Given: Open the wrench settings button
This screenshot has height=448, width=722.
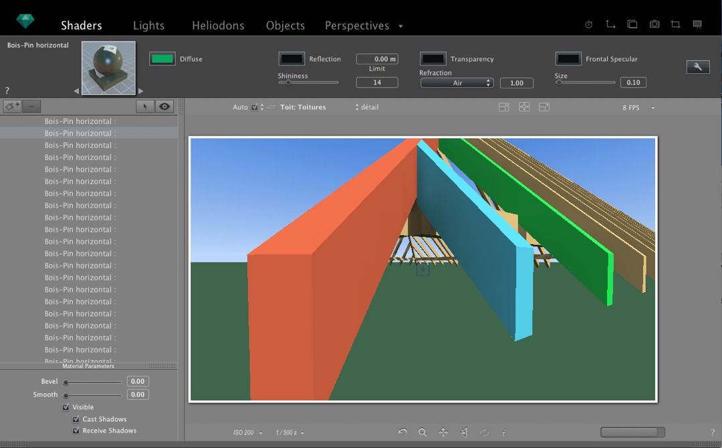Looking at the screenshot, I should click(x=698, y=67).
